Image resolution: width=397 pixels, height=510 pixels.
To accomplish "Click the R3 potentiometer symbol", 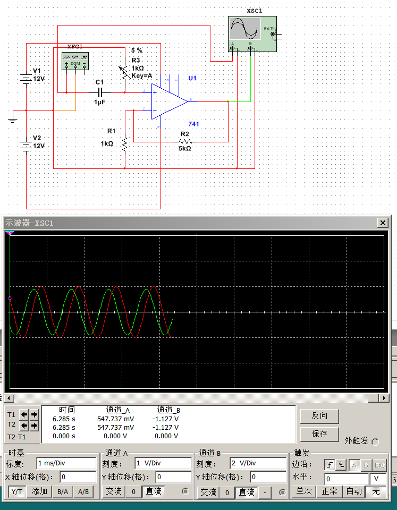I will (x=125, y=73).
